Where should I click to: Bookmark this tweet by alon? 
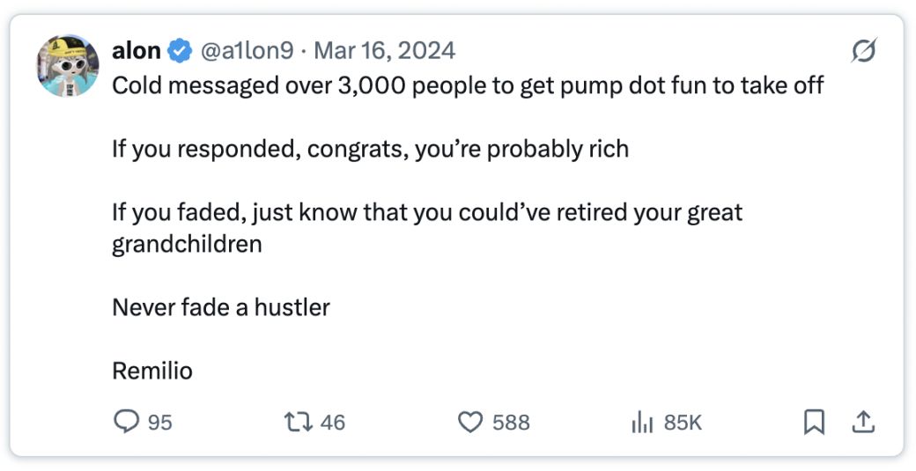click(815, 423)
